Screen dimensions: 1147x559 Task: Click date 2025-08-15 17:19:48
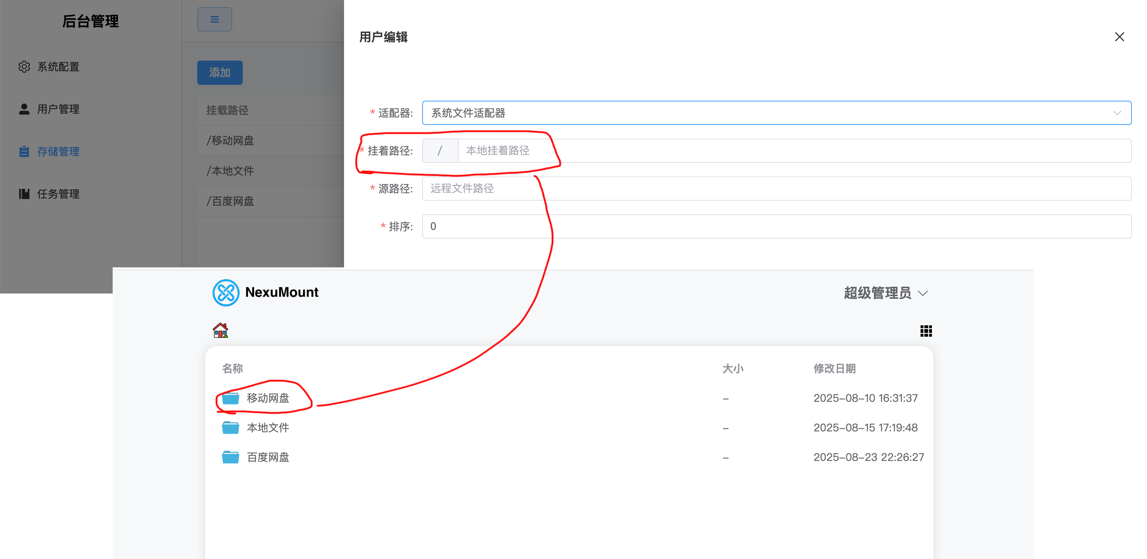[x=866, y=427]
